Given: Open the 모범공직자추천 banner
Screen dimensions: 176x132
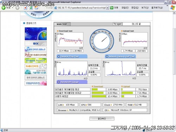Looking at the screenshot, I should click(36, 83).
